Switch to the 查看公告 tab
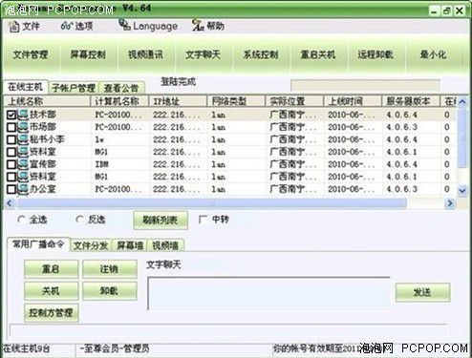 121,88
